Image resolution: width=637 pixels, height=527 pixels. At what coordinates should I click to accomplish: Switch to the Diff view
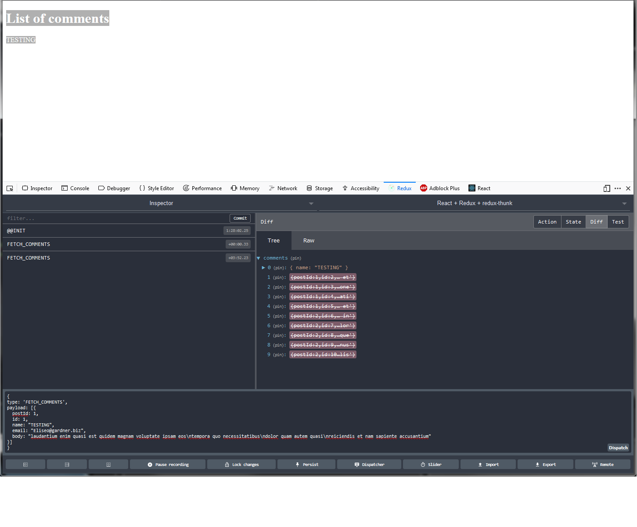coord(596,222)
